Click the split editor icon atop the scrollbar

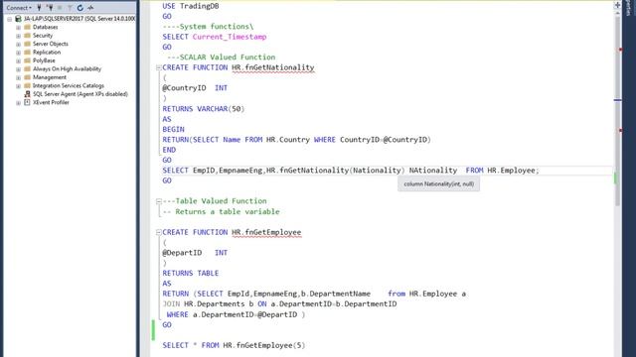click(x=617, y=5)
